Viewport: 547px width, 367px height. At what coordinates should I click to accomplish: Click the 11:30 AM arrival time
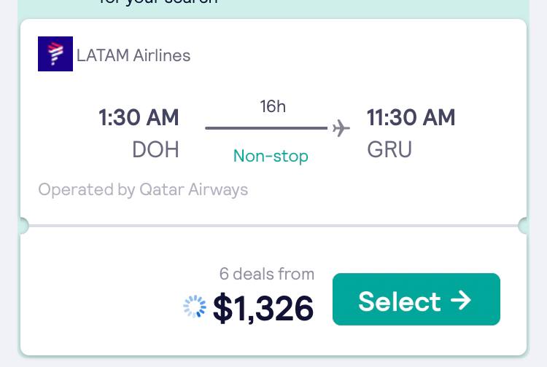411,117
